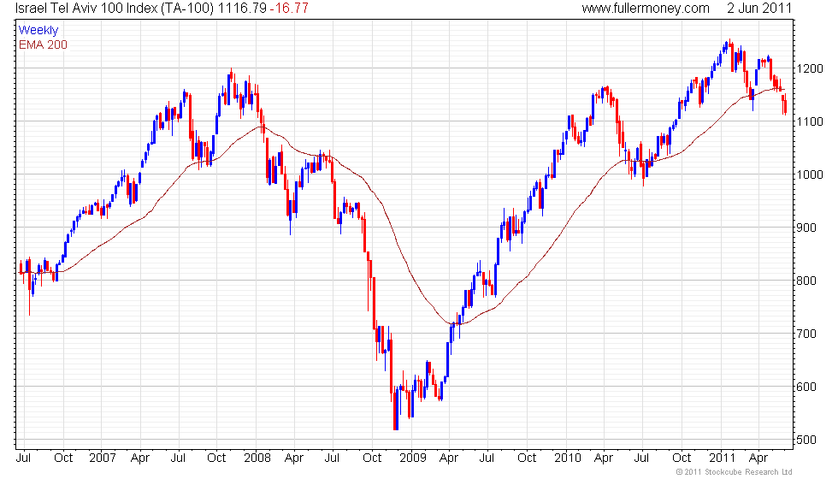Click the '2008' year label on time axis
Screen dimensions: 838x479
pyautogui.click(x=257, y=458)
